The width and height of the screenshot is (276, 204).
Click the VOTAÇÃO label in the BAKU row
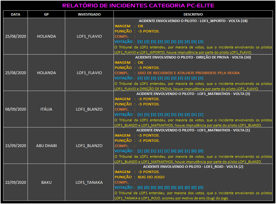pyautogui.click(x=124, y=187)
